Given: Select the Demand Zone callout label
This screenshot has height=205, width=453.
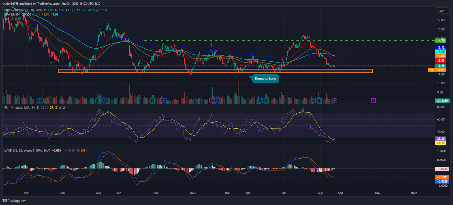Looking at the screenshot, I should tap(265, 79).
